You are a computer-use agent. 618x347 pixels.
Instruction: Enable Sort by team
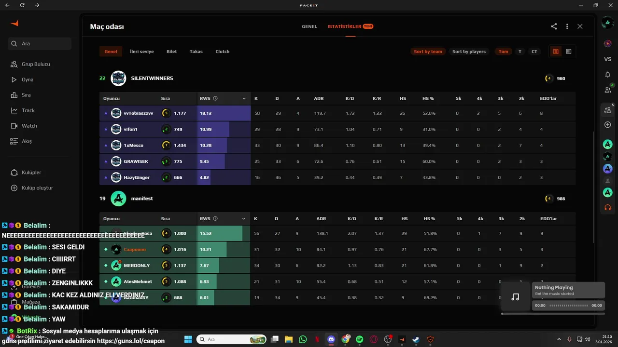click(428, 52)
